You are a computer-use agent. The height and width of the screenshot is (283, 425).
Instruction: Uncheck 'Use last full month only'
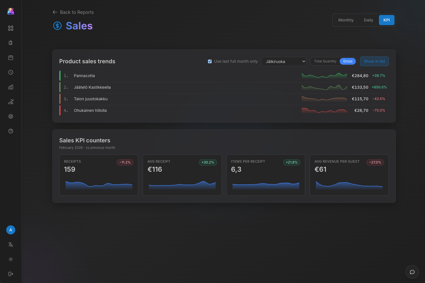click(x=210, y=61)
